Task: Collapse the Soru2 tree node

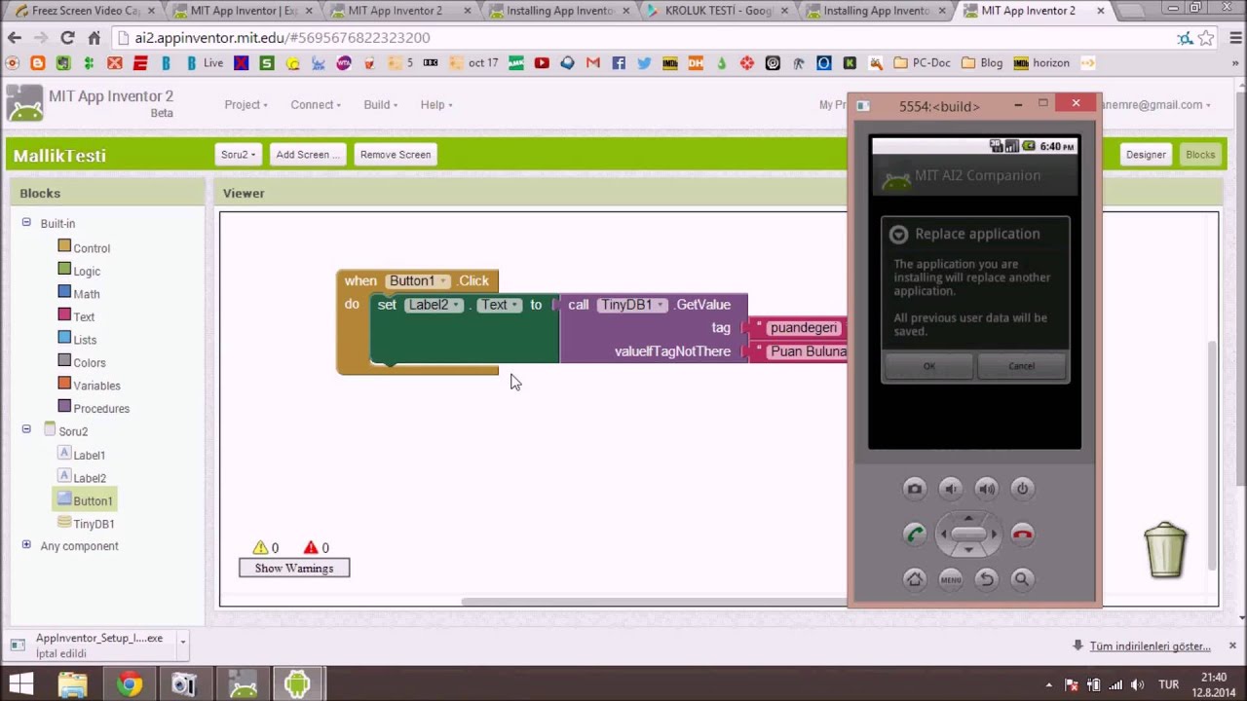Action: tap(26, 428)
